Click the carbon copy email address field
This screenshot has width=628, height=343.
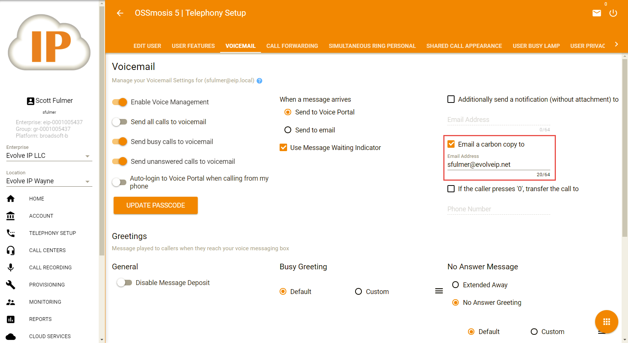point(498,165)
